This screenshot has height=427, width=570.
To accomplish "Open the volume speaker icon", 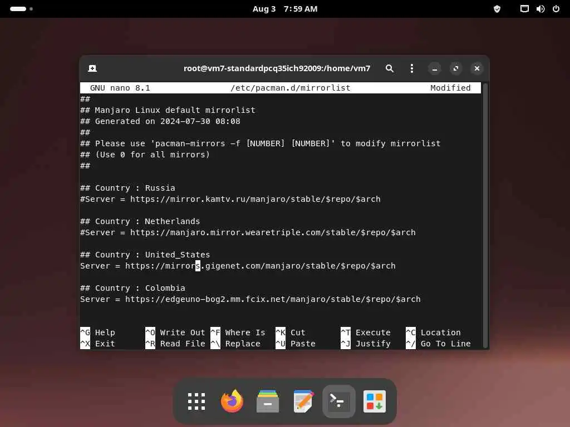I will [540, 9].
